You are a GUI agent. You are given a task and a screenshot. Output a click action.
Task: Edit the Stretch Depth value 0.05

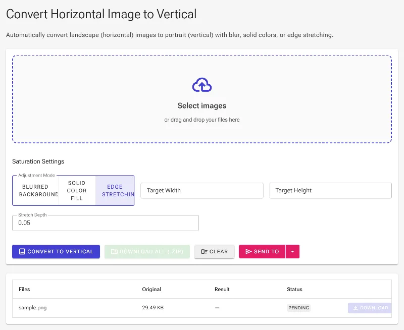(106, 223)
